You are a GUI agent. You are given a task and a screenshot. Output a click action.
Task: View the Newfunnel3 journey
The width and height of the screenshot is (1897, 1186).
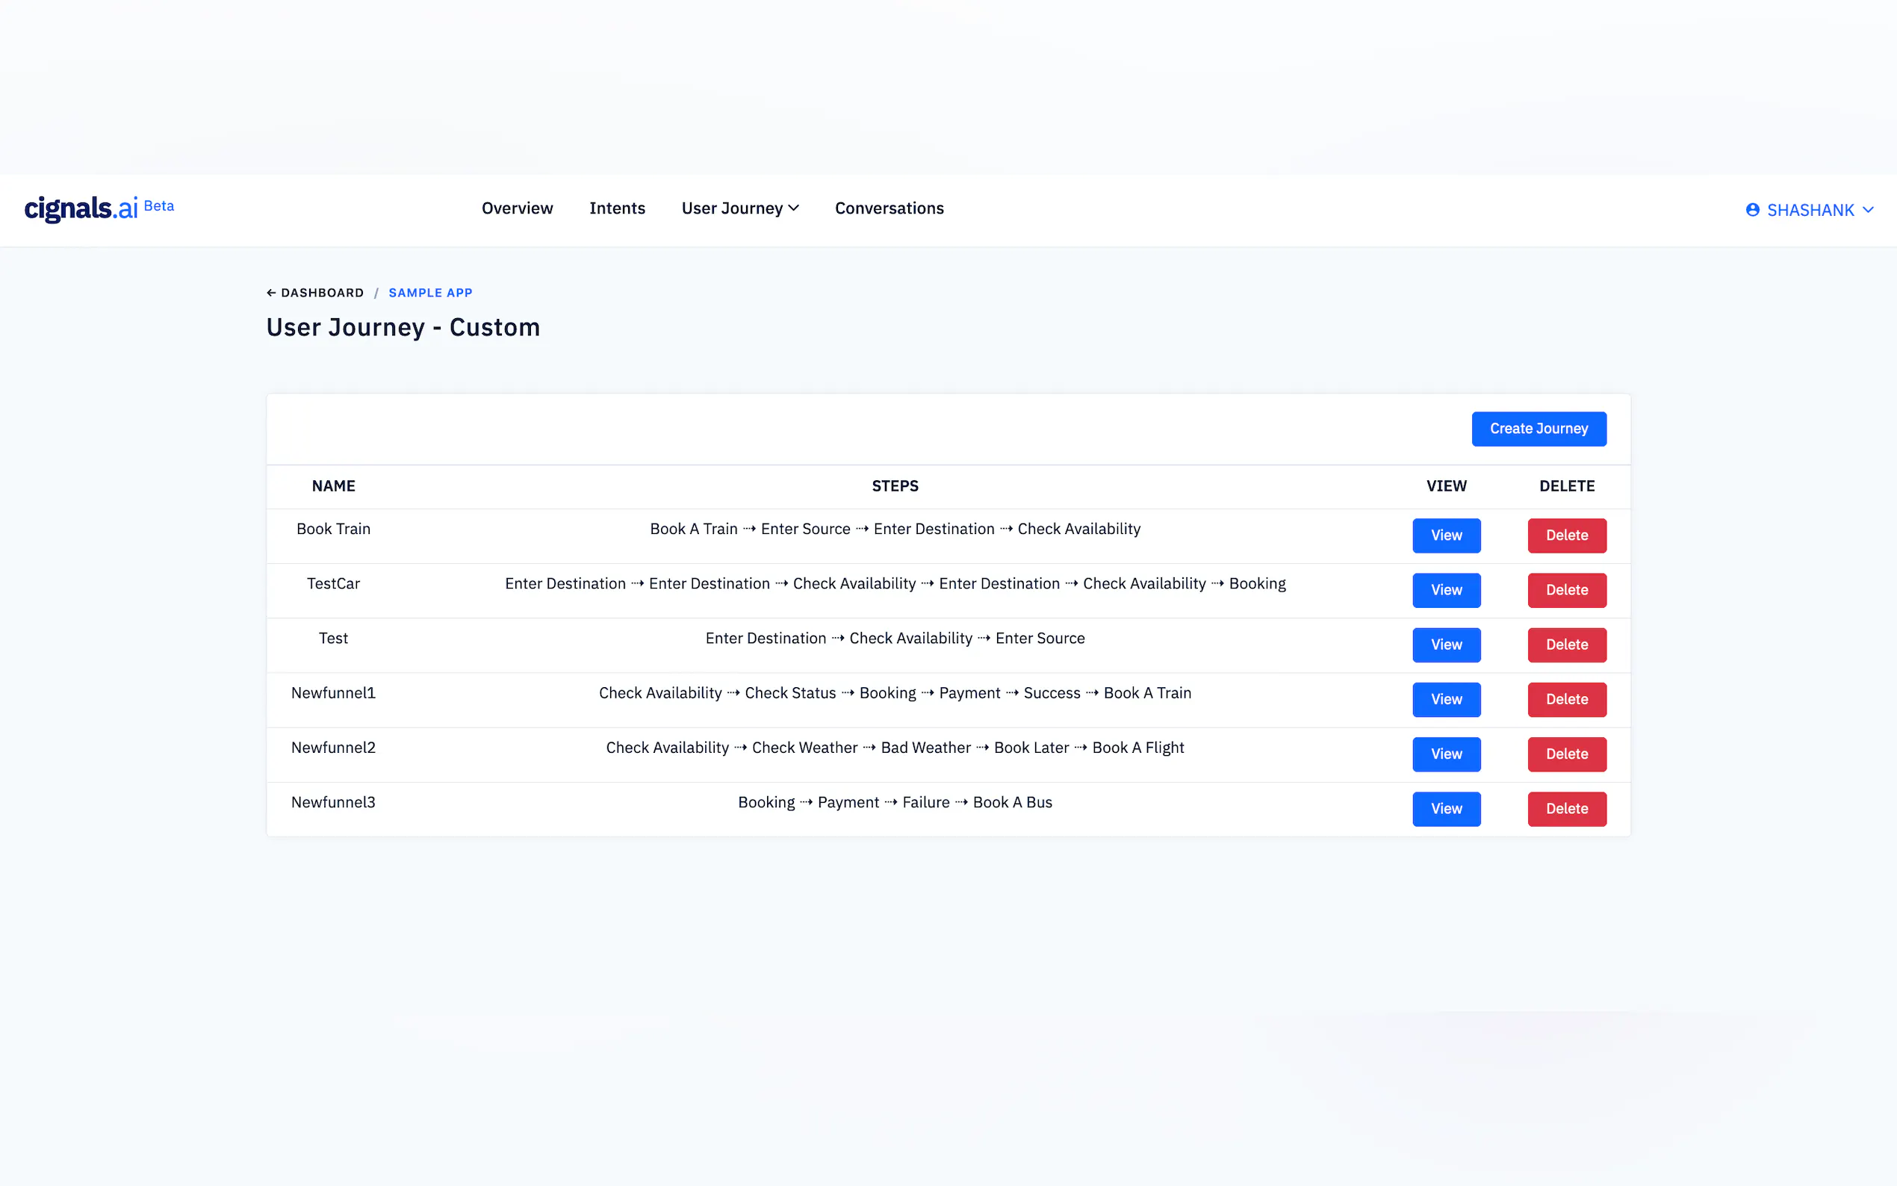pyautogui.click(x=1445, y=809)
